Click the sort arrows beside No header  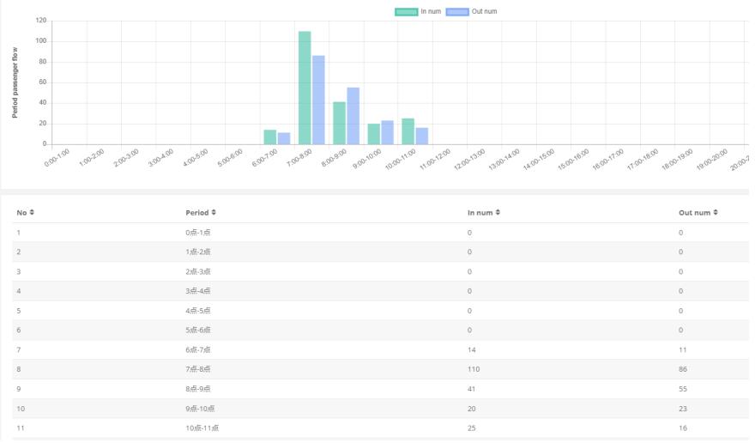pos(32,212)
